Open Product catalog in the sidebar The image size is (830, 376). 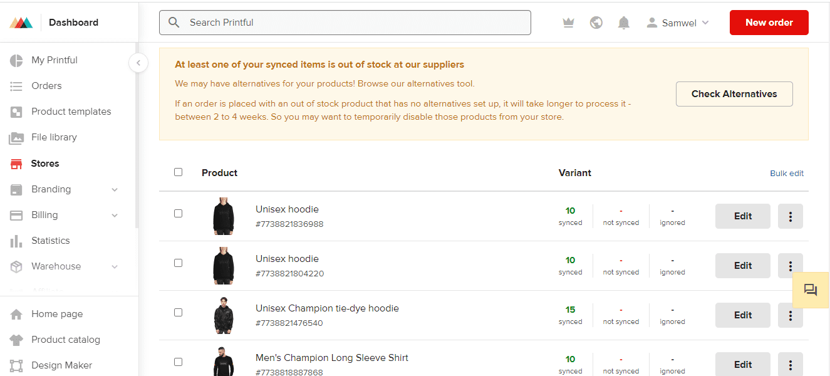tap(66, 340)
